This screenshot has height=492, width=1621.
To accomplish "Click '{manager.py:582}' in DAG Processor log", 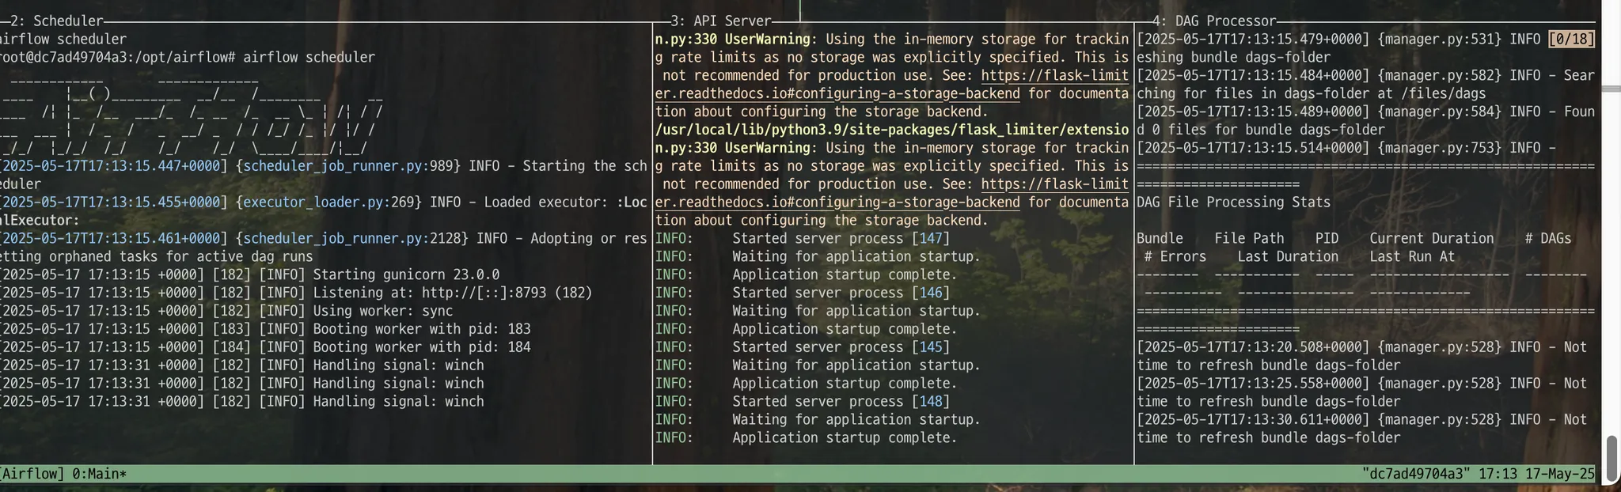I will (1439, 75).
